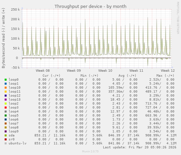Click loop11 avg value '357.36m'

click(115, 92)
